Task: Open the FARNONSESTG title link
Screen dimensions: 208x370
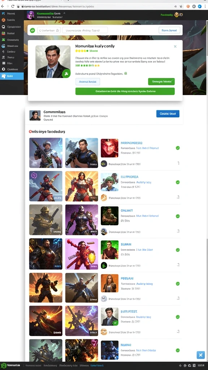Action: (x=131, y=143)
